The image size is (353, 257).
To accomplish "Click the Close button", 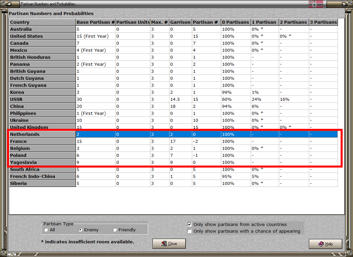I will point(169,244).
